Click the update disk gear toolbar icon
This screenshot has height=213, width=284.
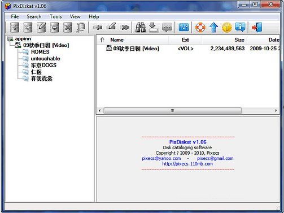pyautogui.click(x=28, y=28)
